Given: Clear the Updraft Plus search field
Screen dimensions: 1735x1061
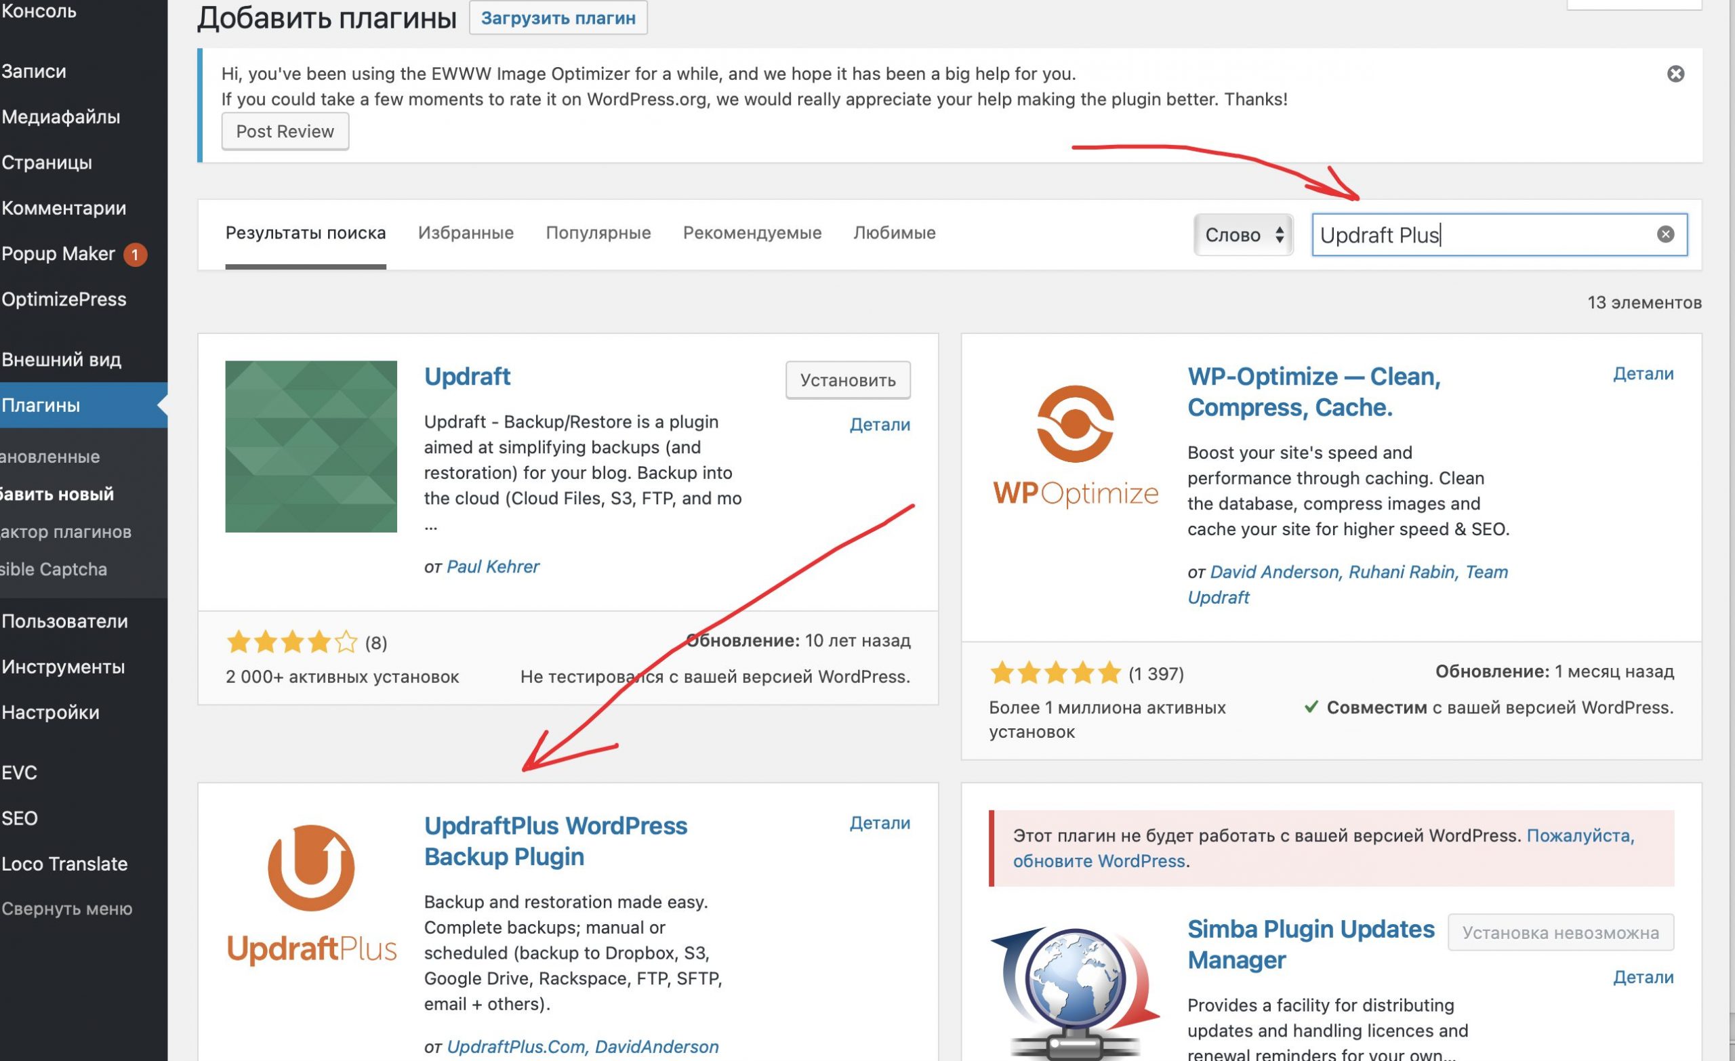Looking at the screenshot, I should [1665, 234].
